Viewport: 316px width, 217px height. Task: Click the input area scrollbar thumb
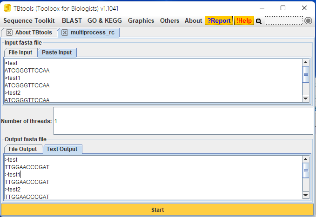click(306, 74)
